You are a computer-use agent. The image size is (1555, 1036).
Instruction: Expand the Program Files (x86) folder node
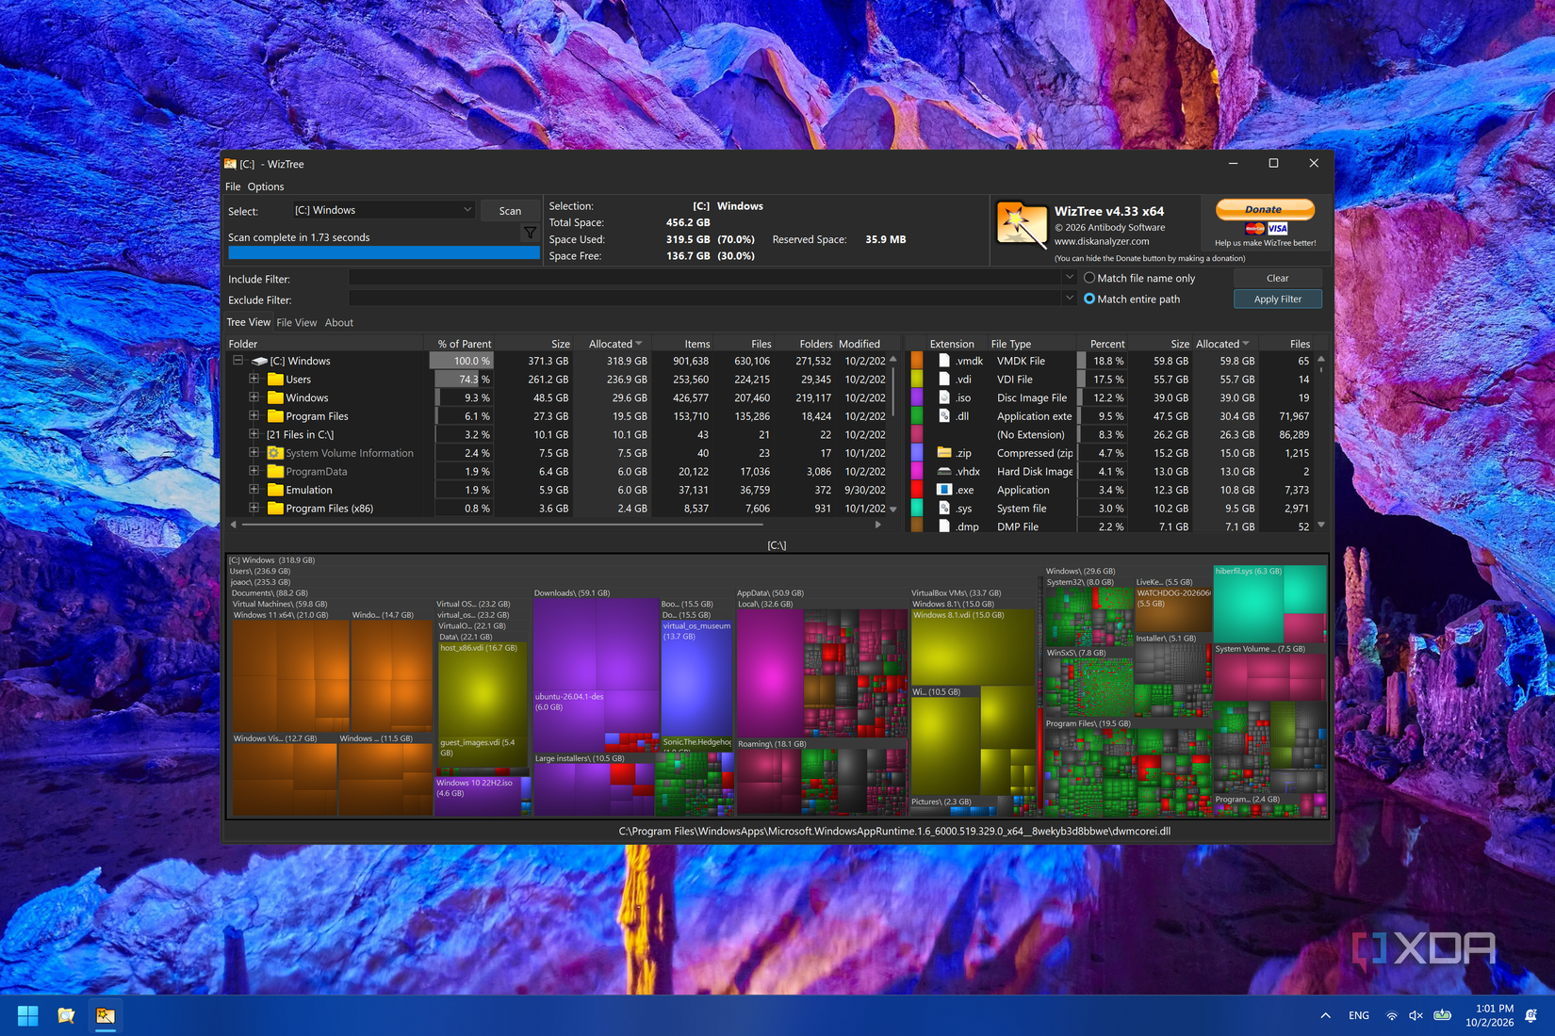[254, 509]
